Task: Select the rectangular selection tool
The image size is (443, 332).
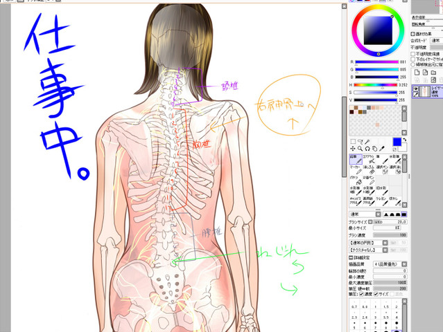Action: [x=353, y=142]
